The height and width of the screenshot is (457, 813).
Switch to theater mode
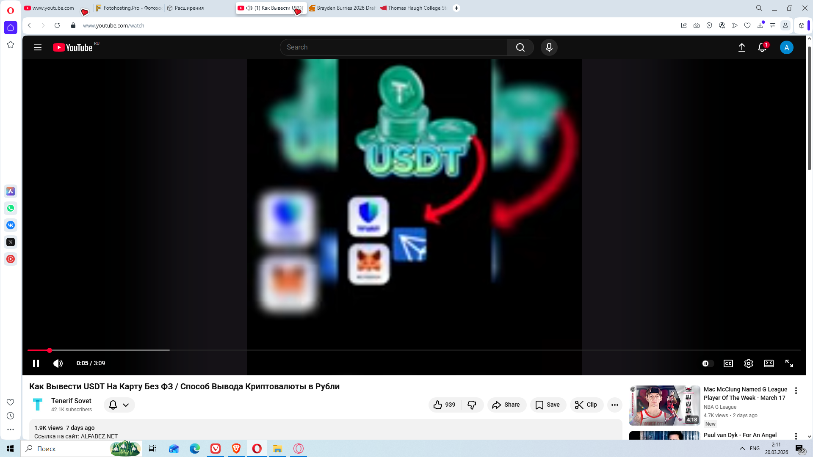[x=769, y=363]
